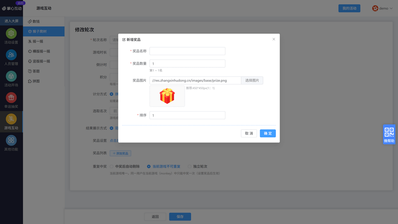
Task: Open 竖版摇一摇 menu item
Action: [x=44, y=61]
